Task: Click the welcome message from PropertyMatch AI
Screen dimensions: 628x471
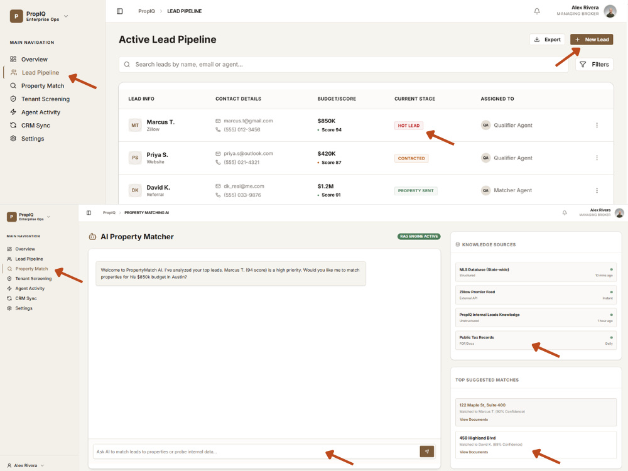Action: pyautogui.click(x=230, y=274)
